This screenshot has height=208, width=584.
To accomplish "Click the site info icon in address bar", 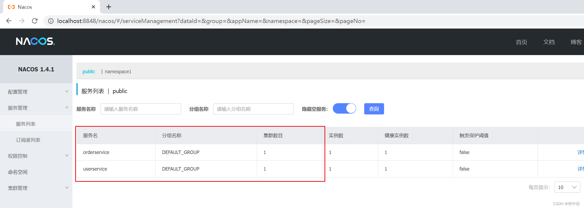I will click(51, 21).
